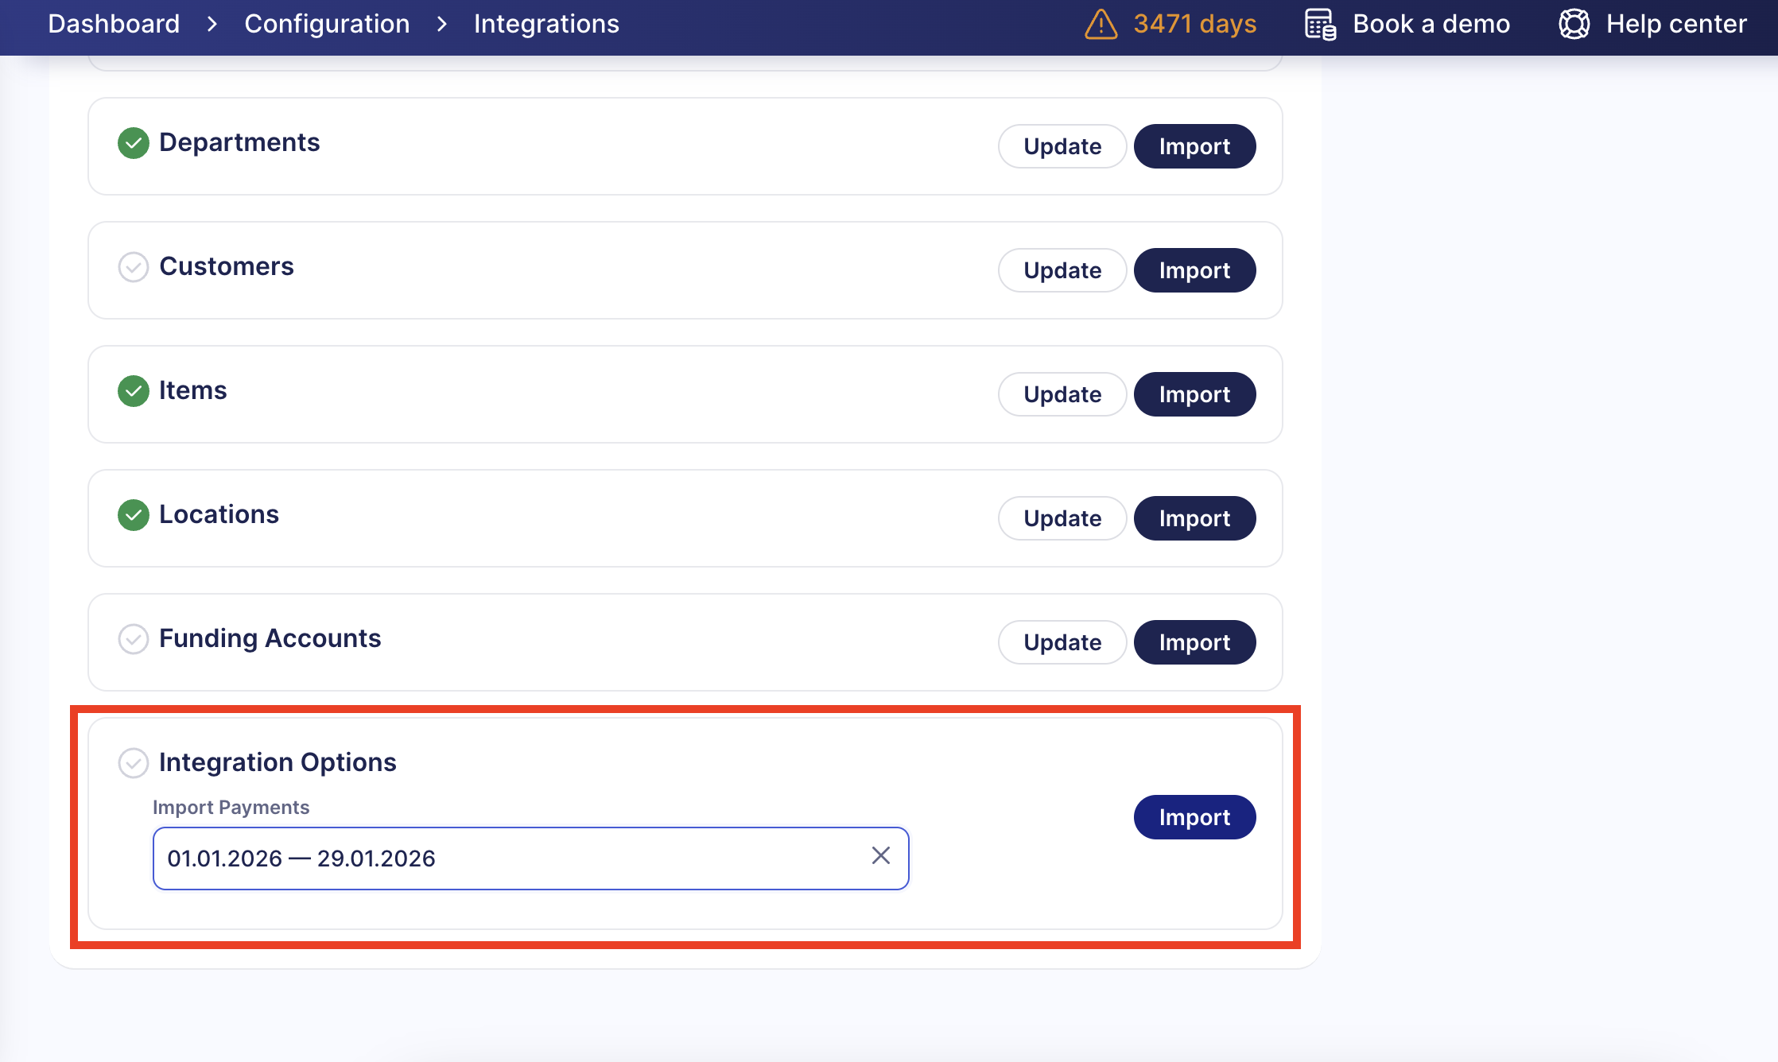1778x1062 pixels.
Task: Navigate to Configuration breadcrumb
Action: click(327, 24)
